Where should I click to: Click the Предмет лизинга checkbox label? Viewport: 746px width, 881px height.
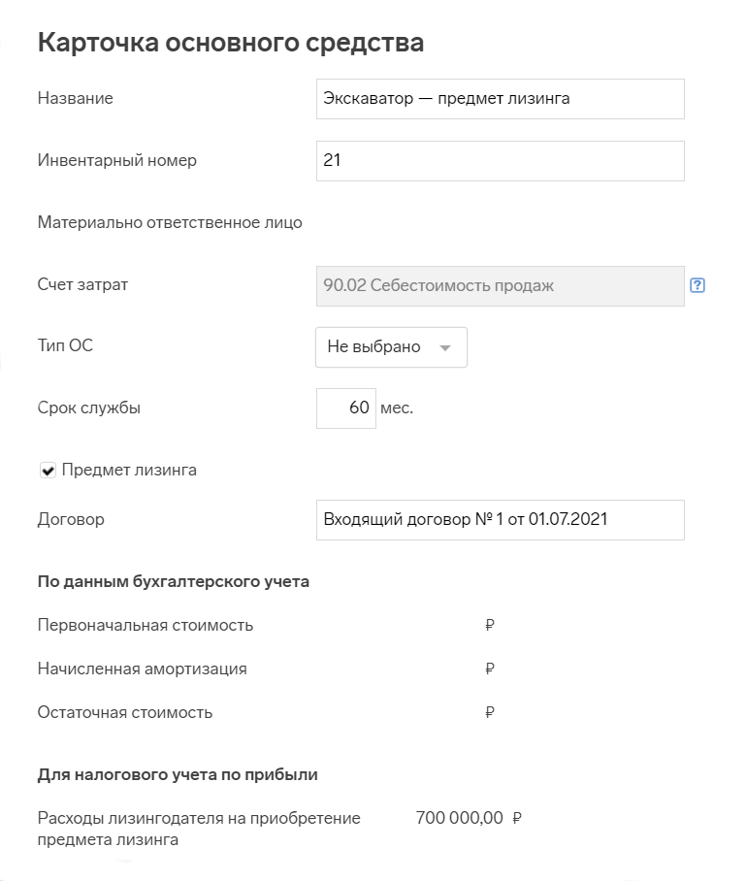tap(129, 470)
